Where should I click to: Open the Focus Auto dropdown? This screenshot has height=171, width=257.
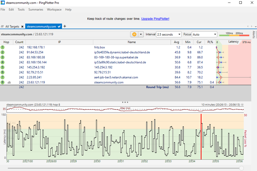(204, 35)
